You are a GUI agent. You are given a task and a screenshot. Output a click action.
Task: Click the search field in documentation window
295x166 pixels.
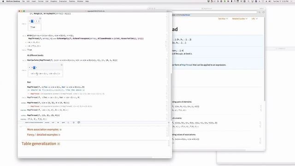point(214,12)
